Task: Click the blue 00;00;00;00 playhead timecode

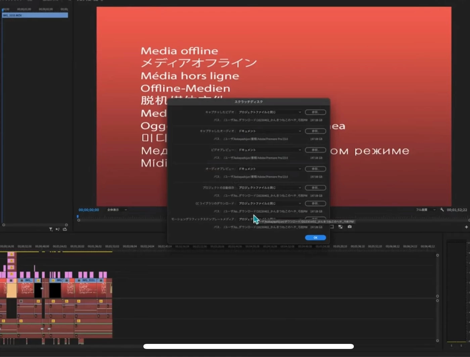Action: (89, 210)
